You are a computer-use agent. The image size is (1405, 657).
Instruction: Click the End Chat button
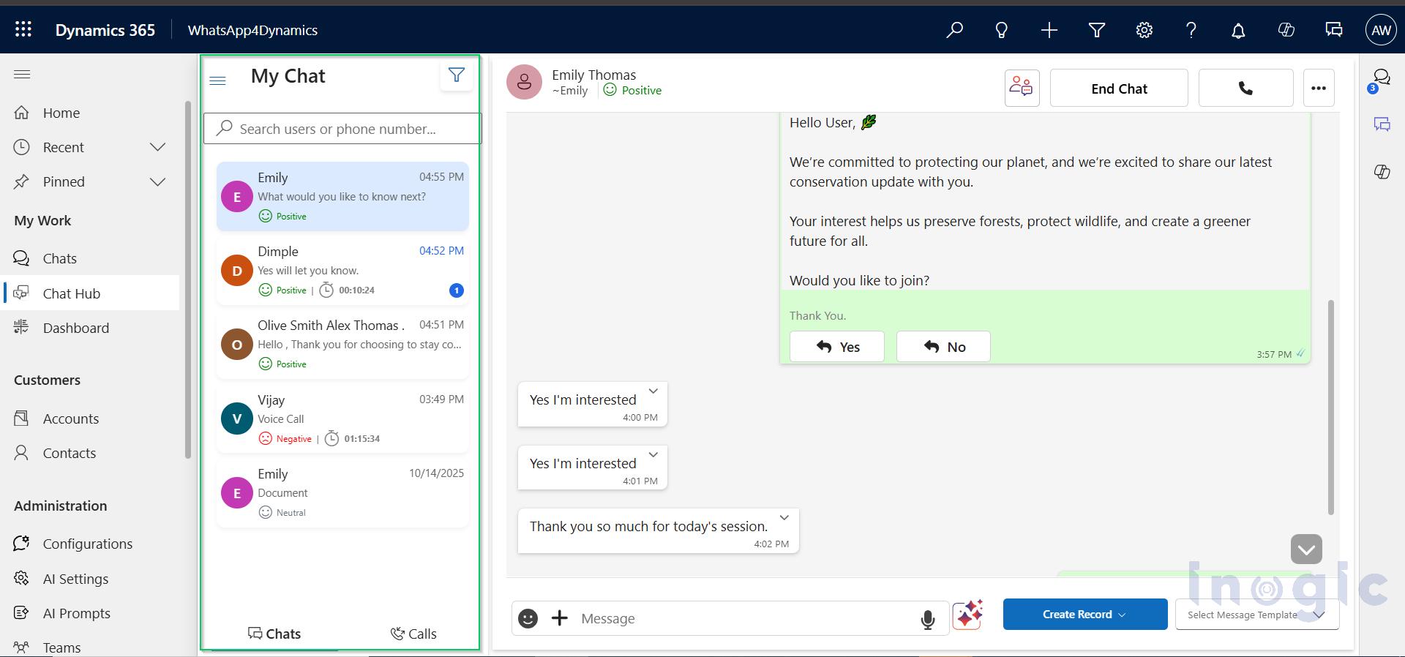point(1119,88)
